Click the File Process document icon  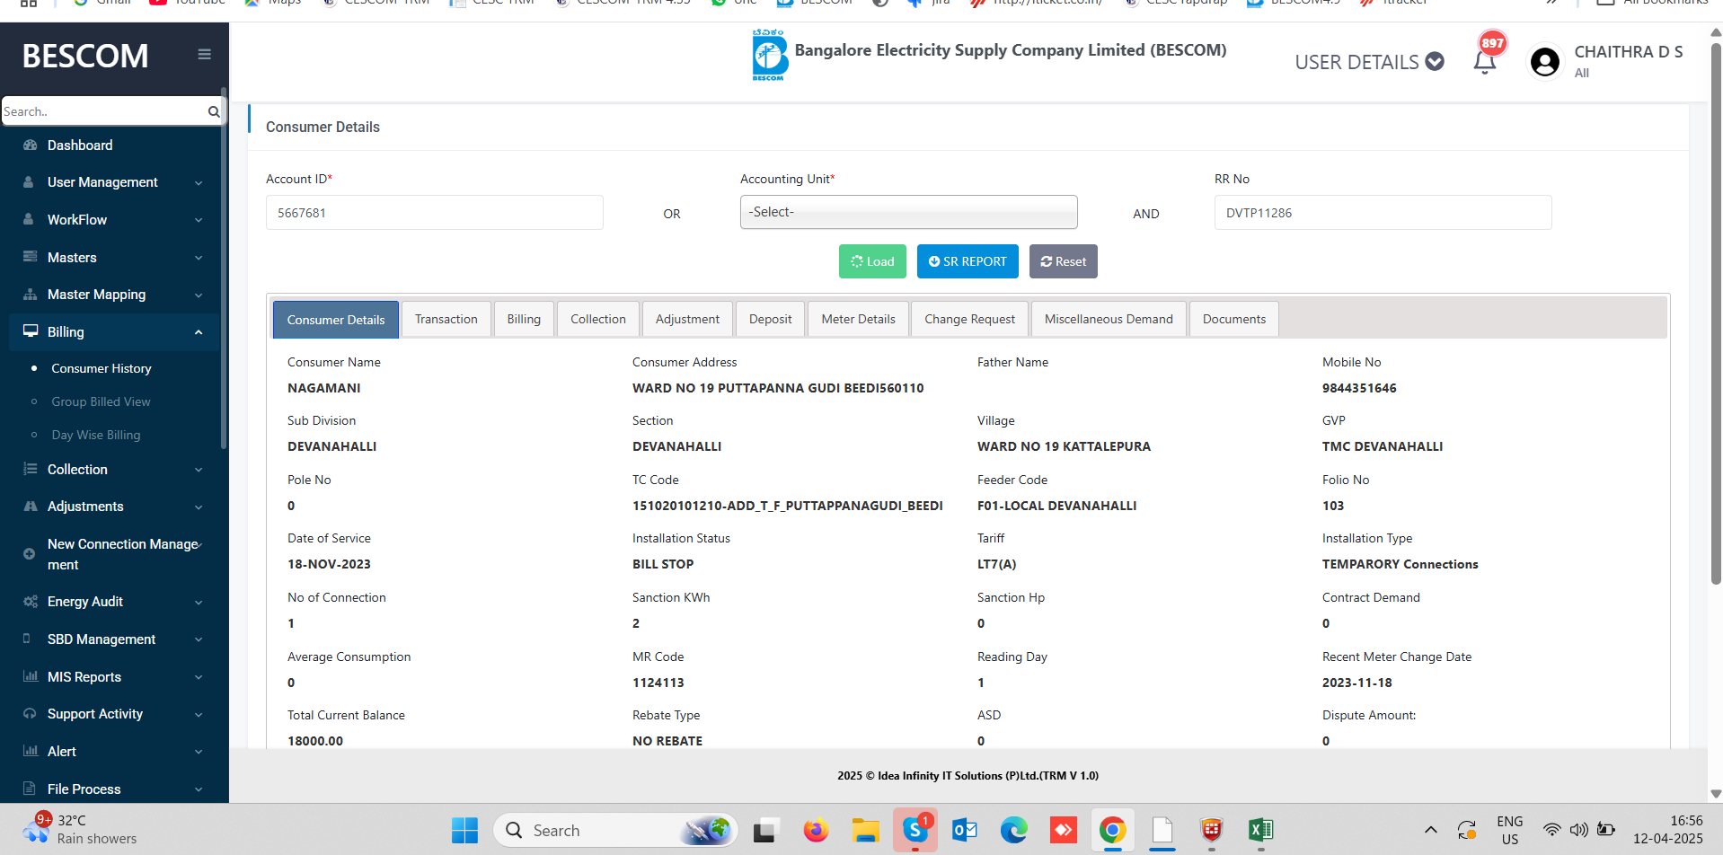tap(29, 789)
